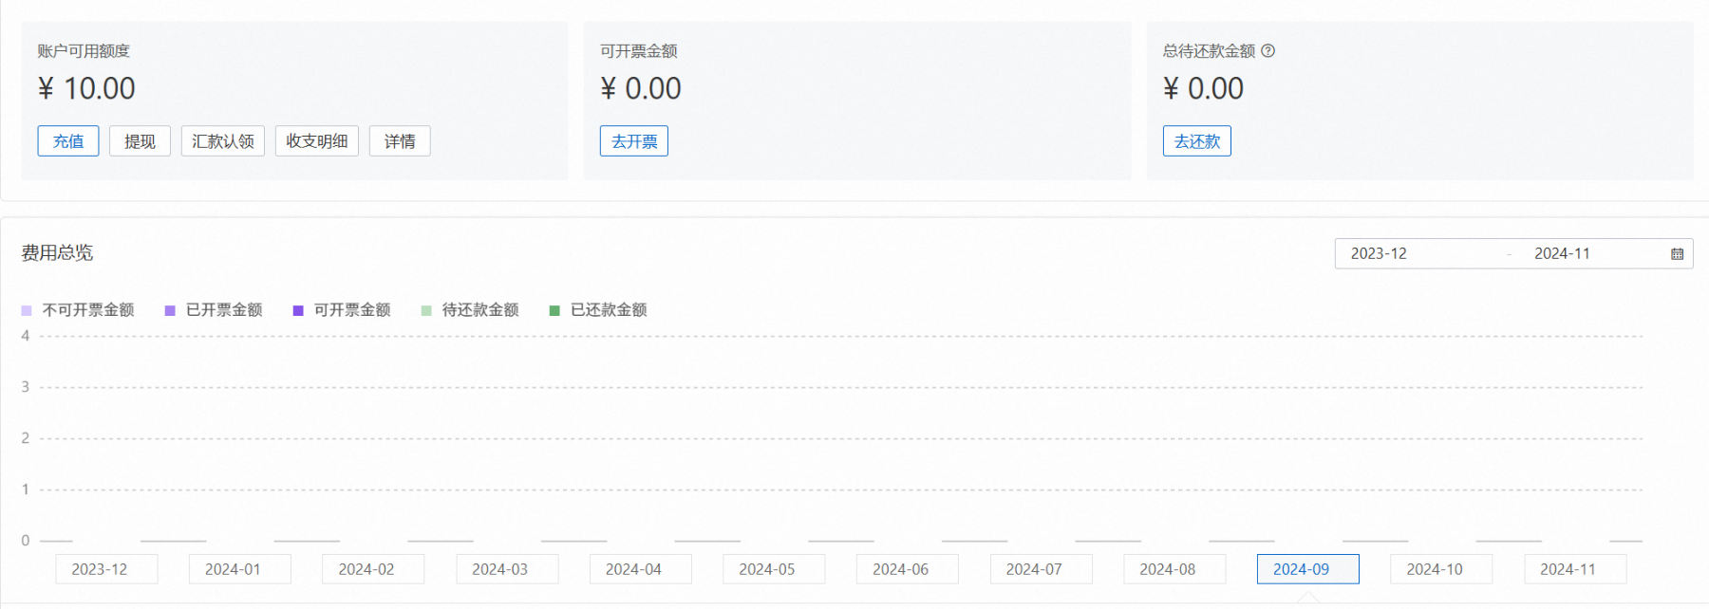The height and width of the screenshot is (609, 1709).
Task: Click the 充值 recharge button
Action: coord(68,141)
